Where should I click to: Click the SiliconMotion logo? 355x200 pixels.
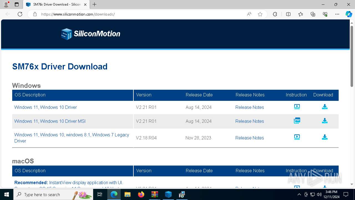91,34
